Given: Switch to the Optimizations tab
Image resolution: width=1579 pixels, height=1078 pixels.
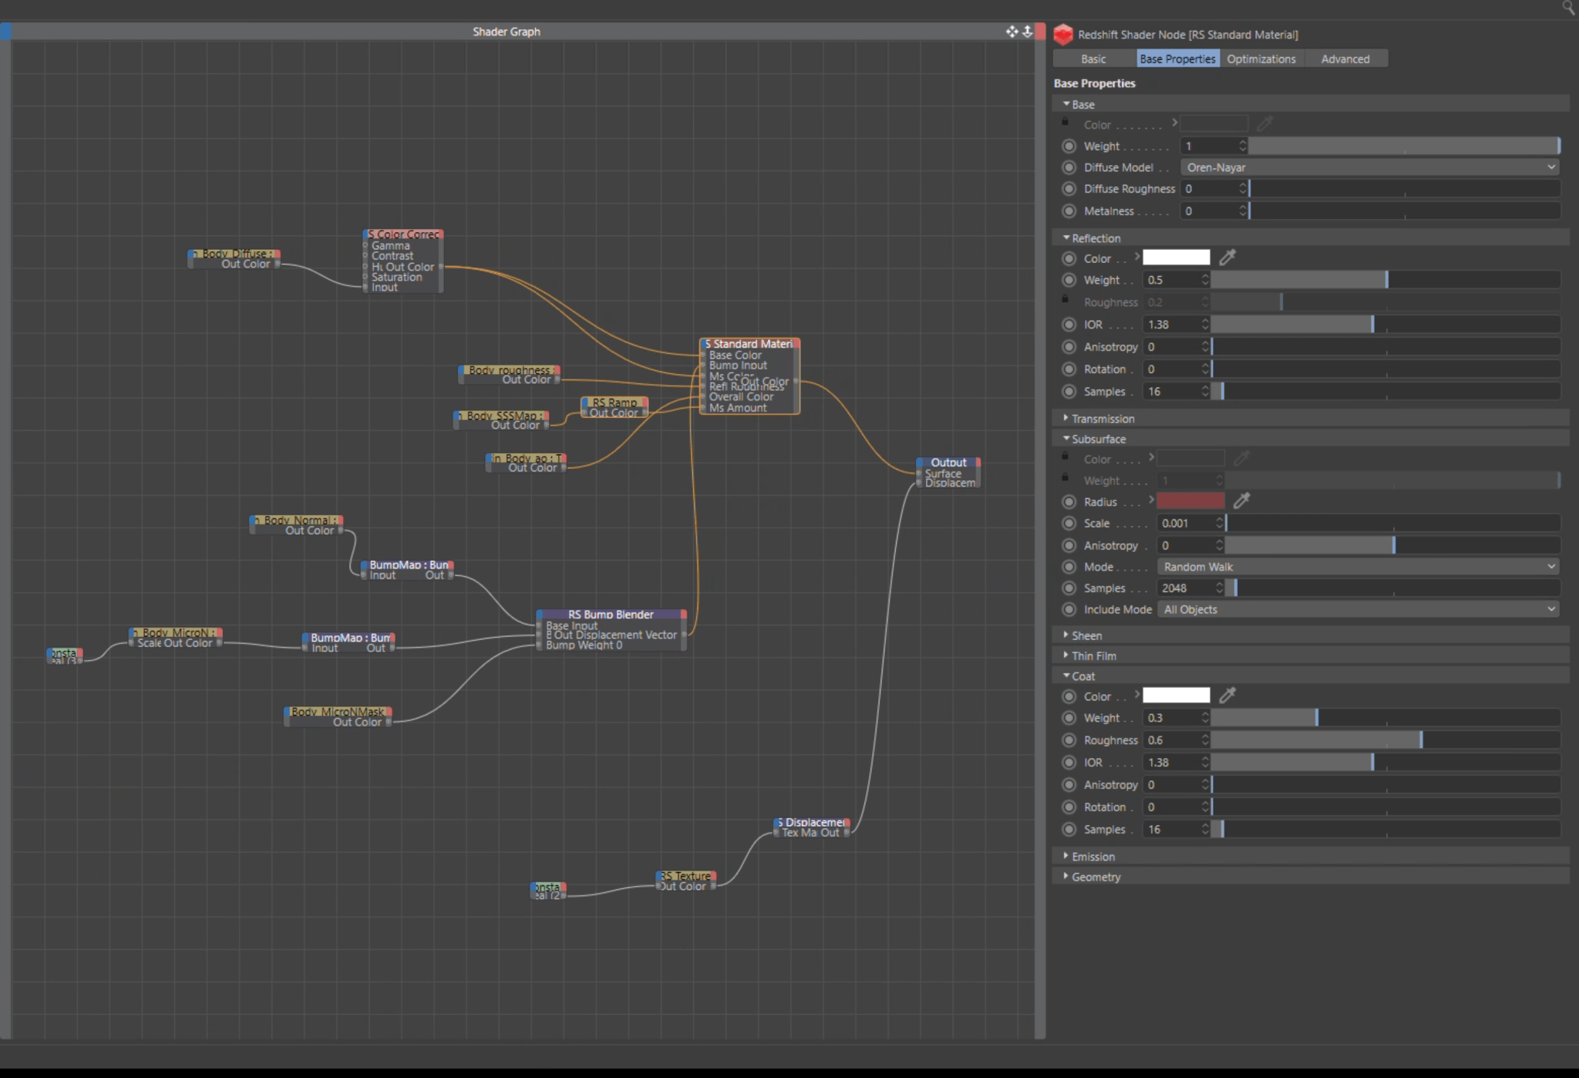Looking at the screenshot, I should (x=1261, y=59).
